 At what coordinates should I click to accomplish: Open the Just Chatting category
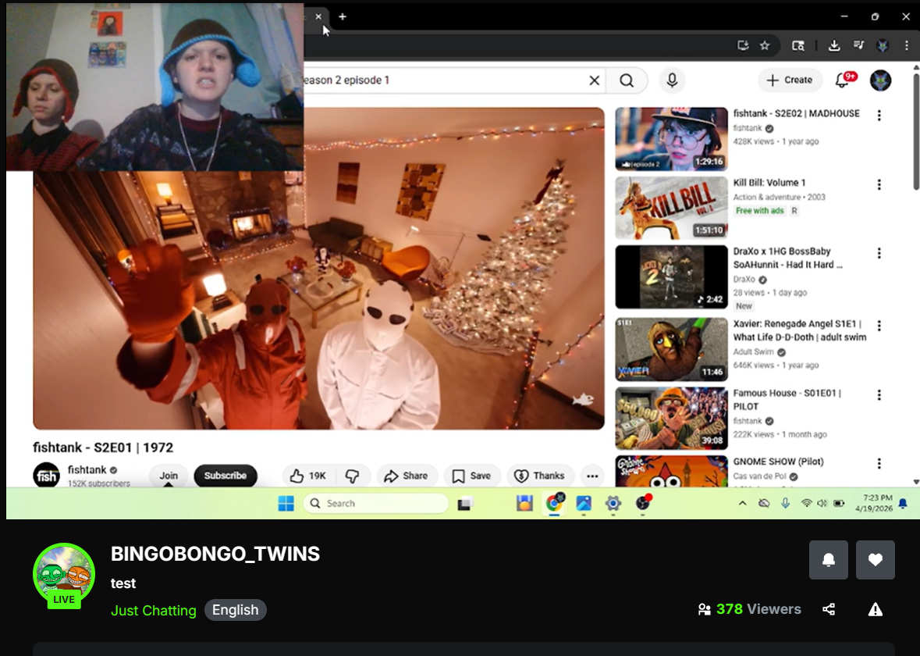pyautogui.click(x=154, y=610)
